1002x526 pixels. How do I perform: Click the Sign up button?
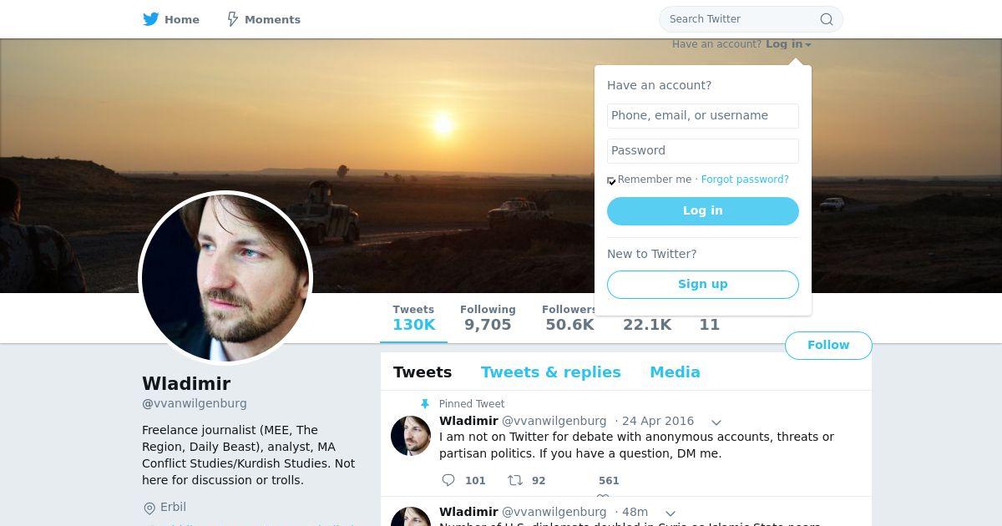(703, 285)
